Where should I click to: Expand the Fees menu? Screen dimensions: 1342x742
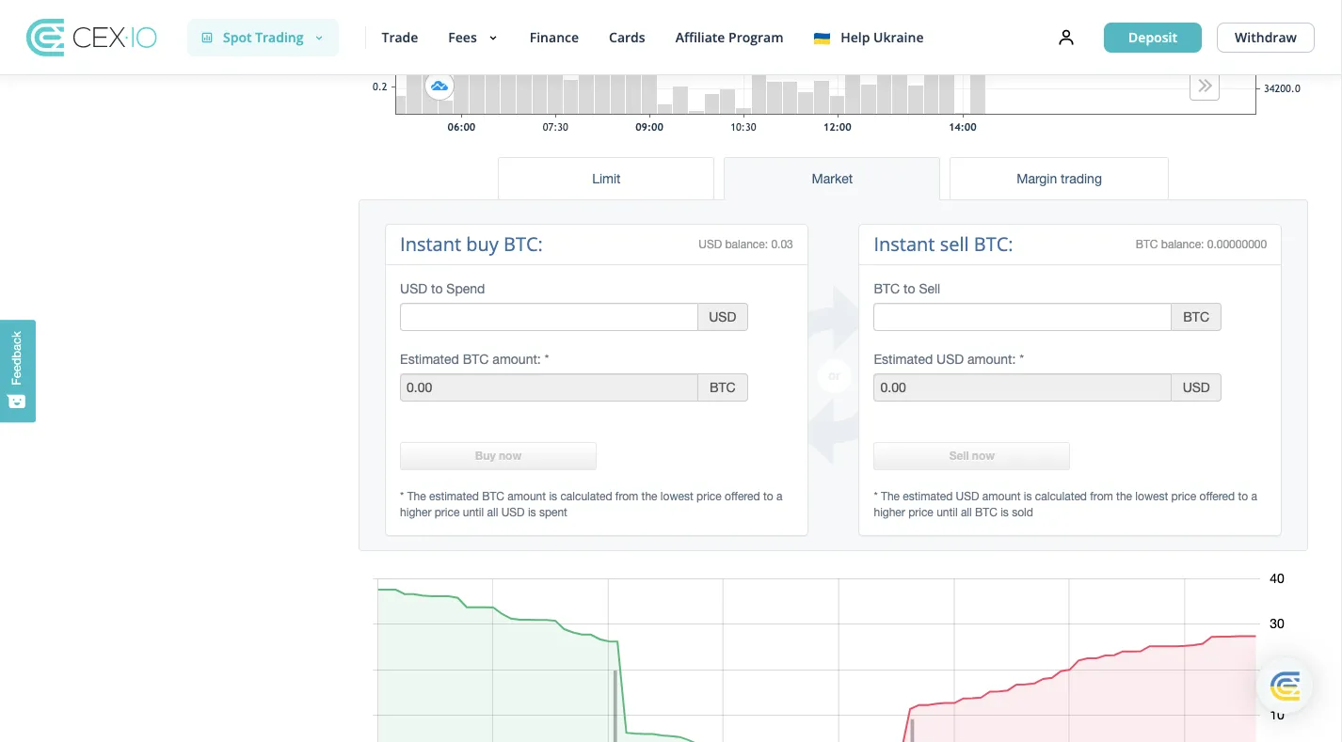[x=472, y=38]
